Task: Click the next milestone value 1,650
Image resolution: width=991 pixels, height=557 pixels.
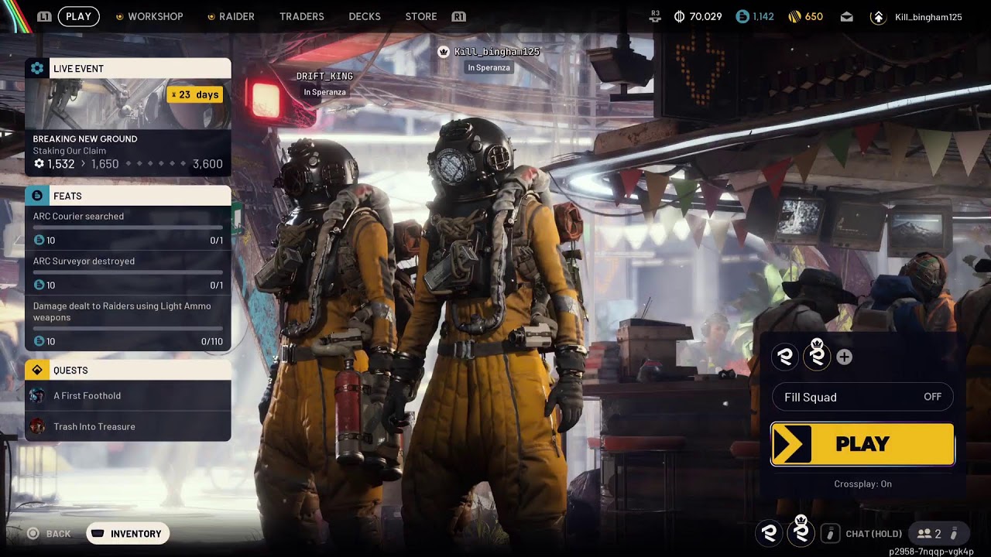Action: click(x=105, y=164)
